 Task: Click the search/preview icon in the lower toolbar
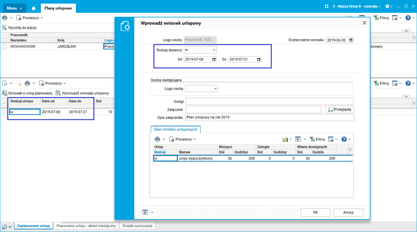click(5, 83)
